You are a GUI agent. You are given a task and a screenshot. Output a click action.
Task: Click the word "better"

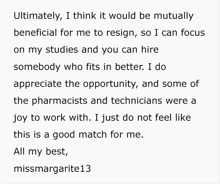point(129,66)
